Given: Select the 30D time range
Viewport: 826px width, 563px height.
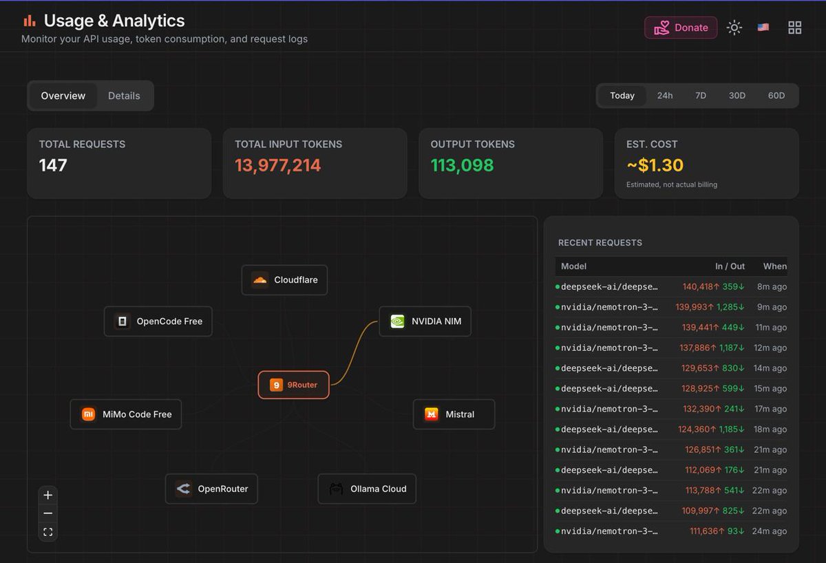Looking at the screenshot, I should [737, 96].
